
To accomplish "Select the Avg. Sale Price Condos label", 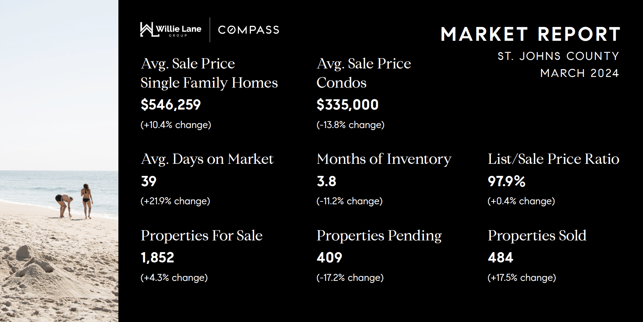I will coord(364,73).
